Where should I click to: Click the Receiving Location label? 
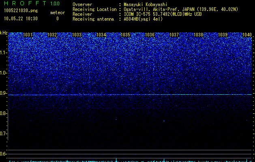tap(94, 9)
